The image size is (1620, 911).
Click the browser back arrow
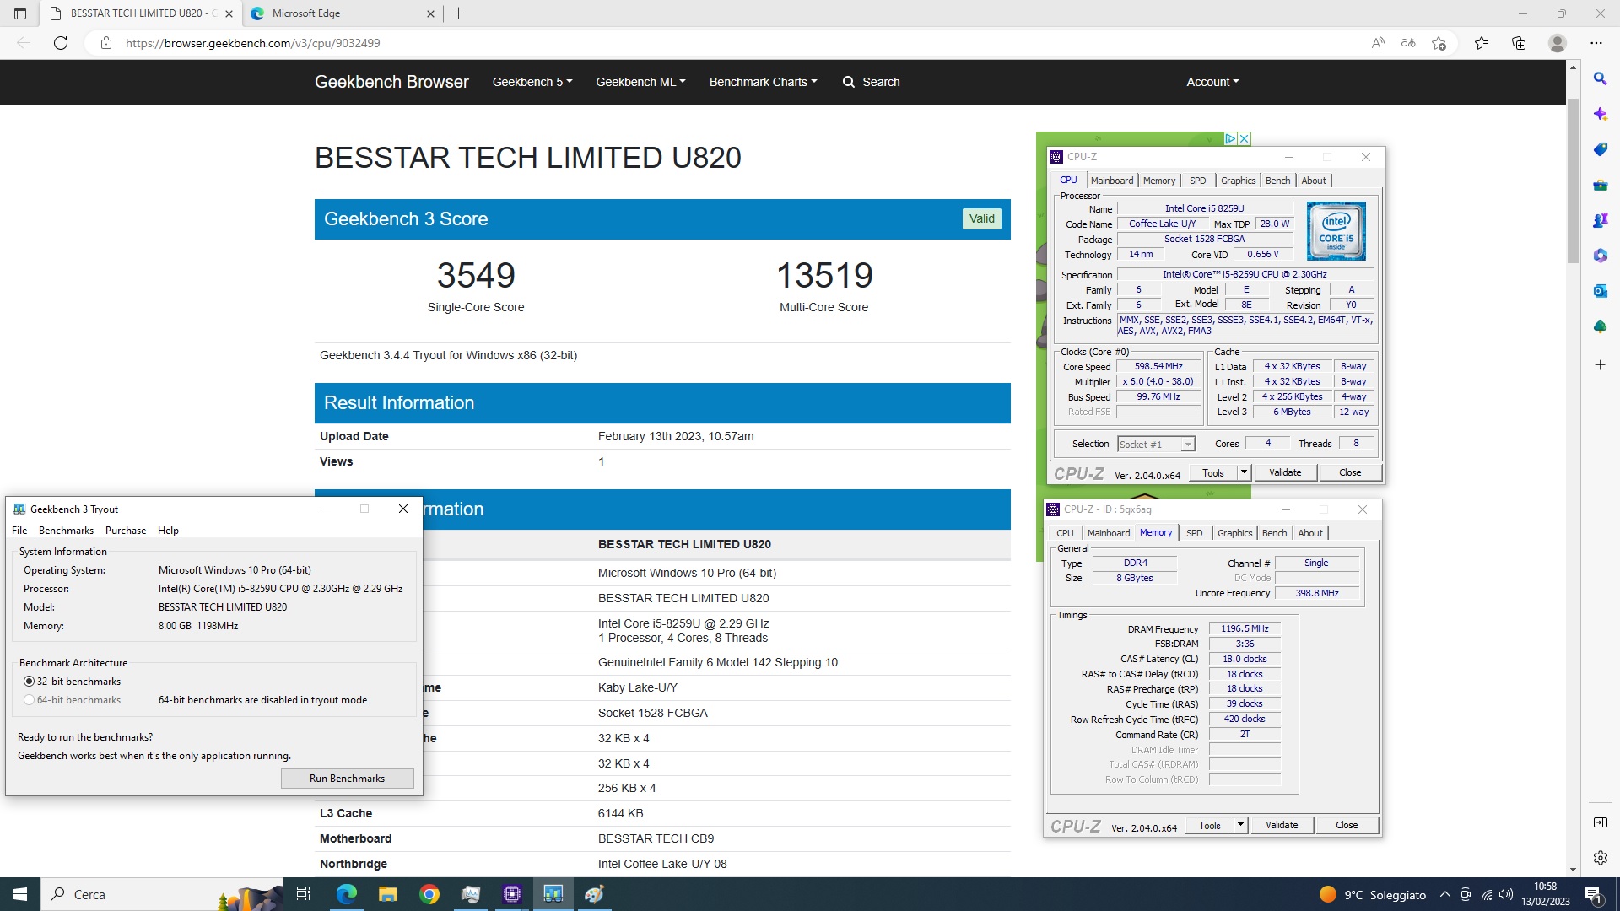(24, 43)
